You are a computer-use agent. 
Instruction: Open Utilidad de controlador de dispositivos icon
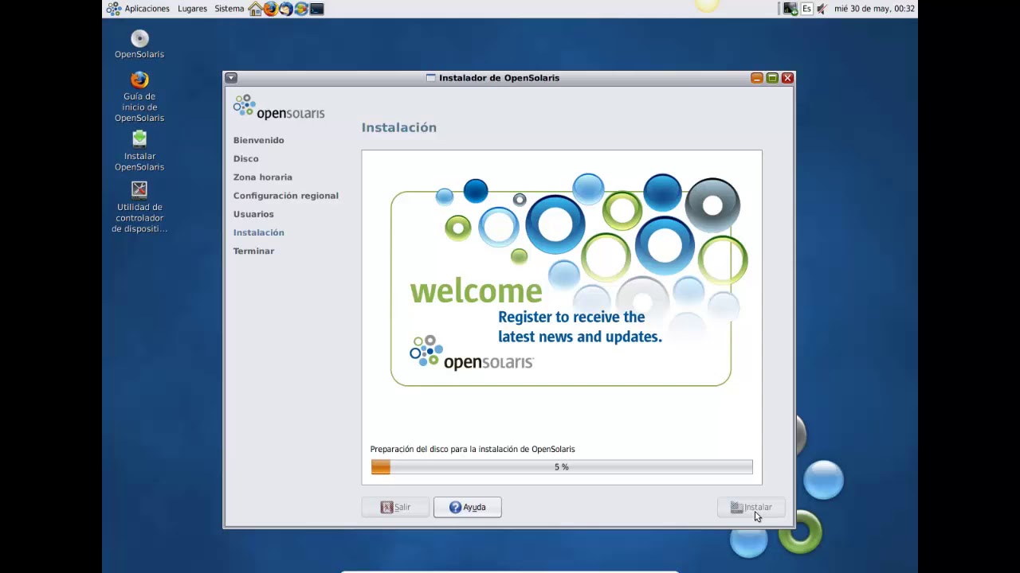click(139, 208)
